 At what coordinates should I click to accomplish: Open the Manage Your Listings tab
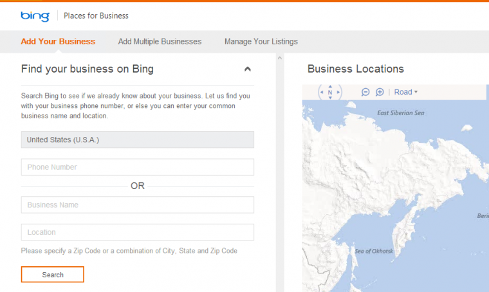[x=261, y=41]
